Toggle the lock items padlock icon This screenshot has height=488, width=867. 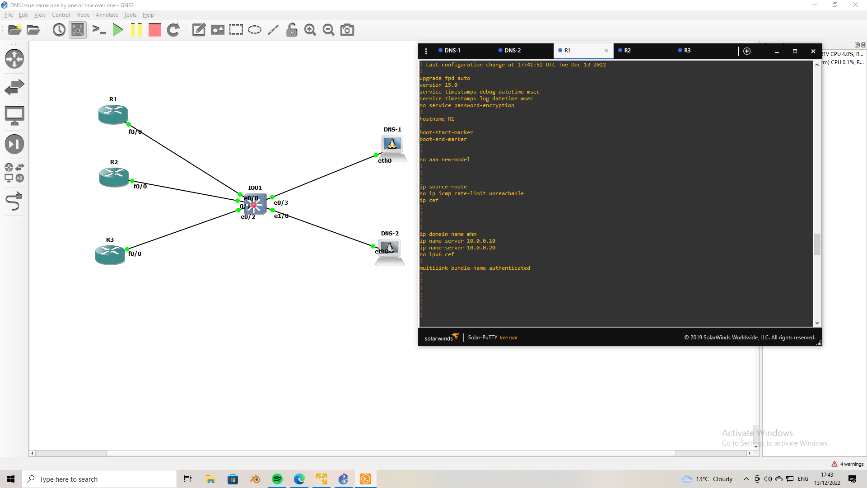[x=292, y=30]
